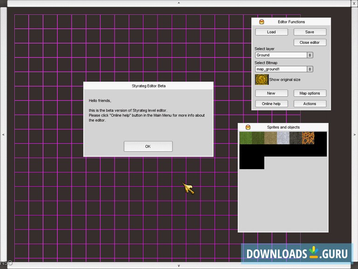The image size is (358, 269).
Task: Select the dark rocky ground tile
Action: [x=296, y=138]
